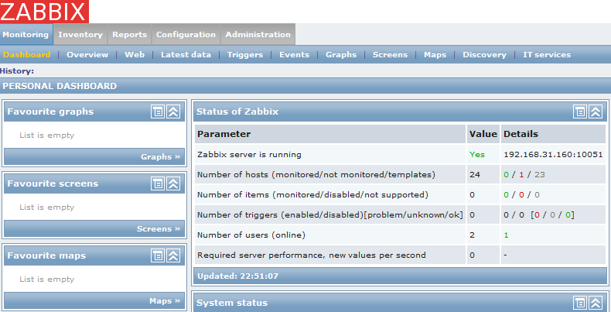The height and width of the screenshot is (312, 611).
Task: Click 'Required server performance' row text
Action: point(312,255)
